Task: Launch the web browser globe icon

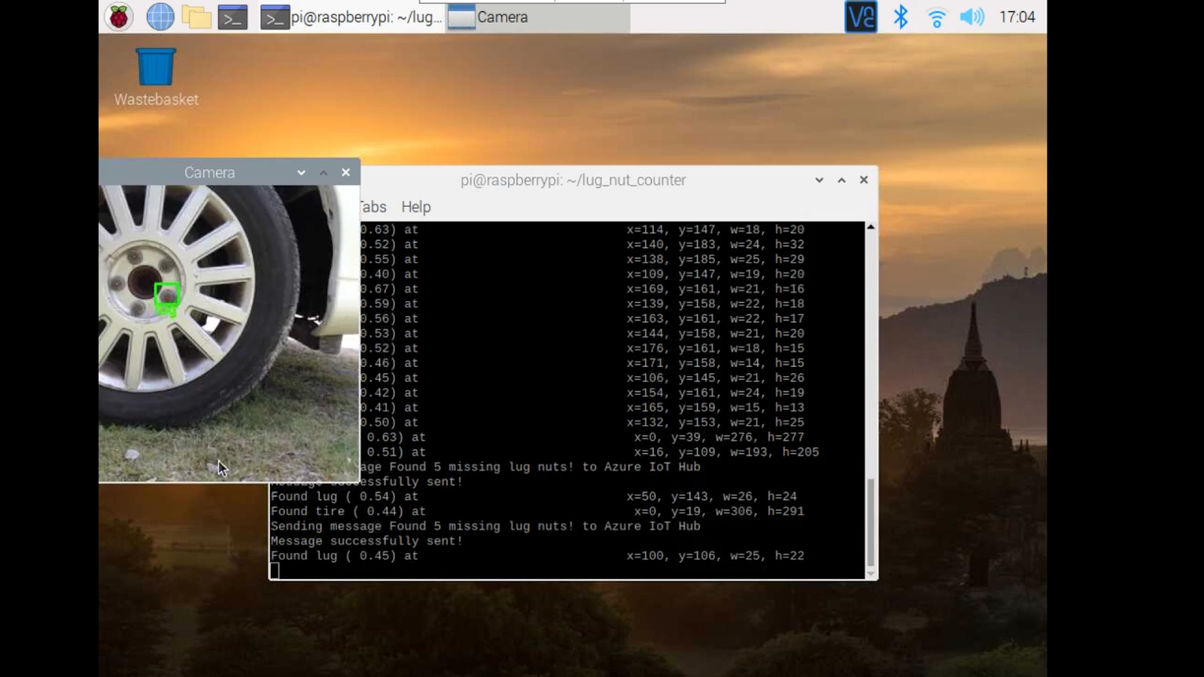Action: [160, 17]
